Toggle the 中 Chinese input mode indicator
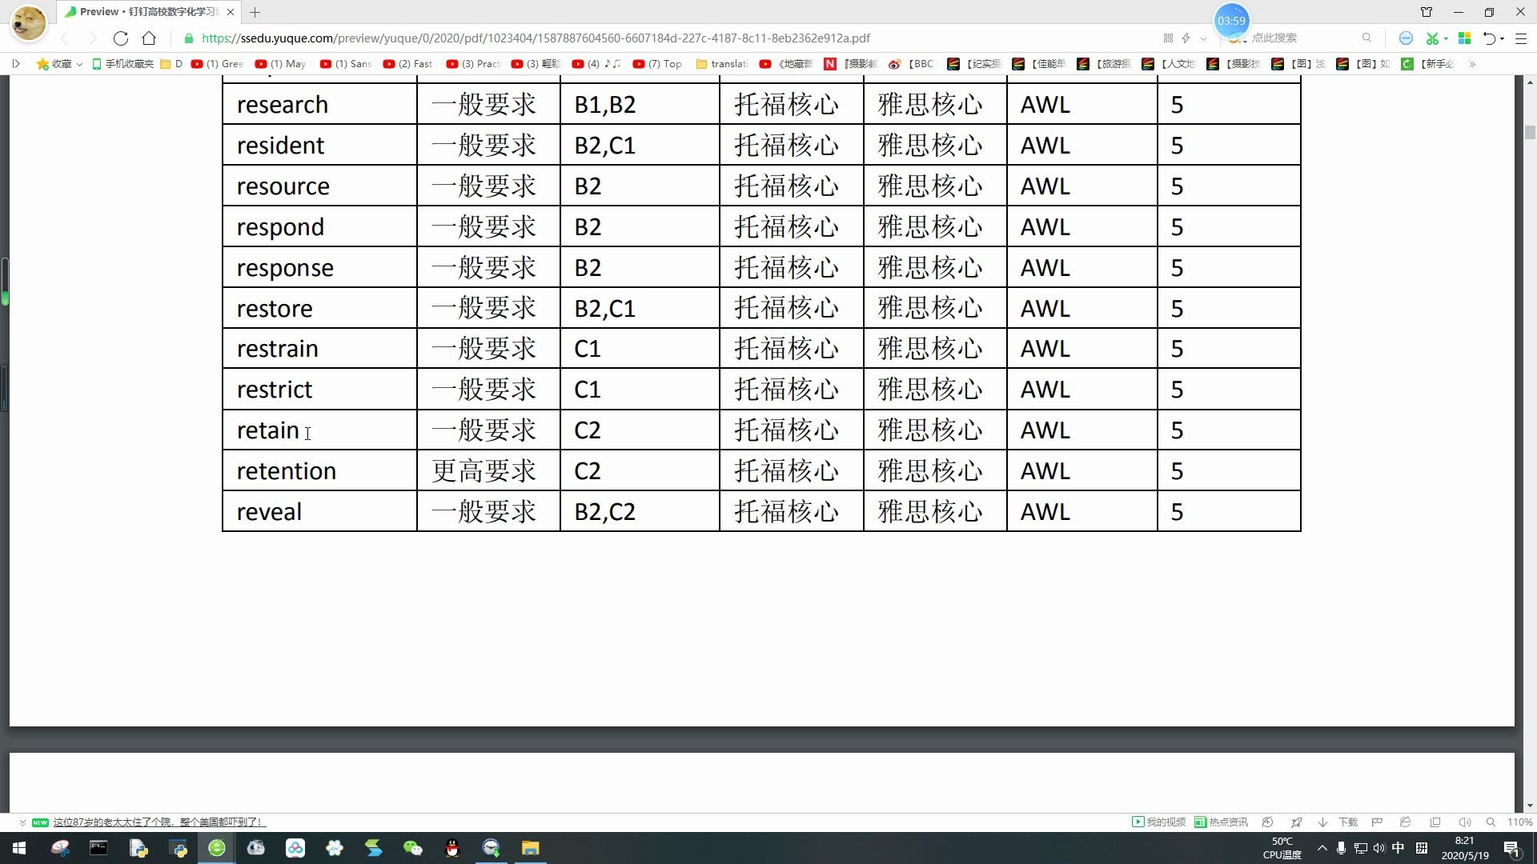The image size is (1537, 864). click(1398, 848)
